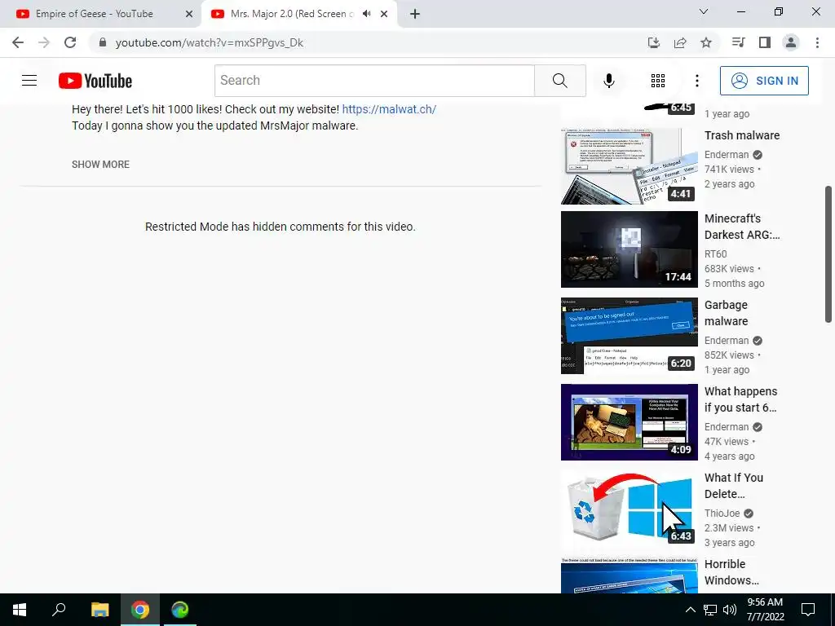Click the search magnifier button
The width and height of the screenshot is (835, 626).
pyautogui.click(x=559, y=81)
